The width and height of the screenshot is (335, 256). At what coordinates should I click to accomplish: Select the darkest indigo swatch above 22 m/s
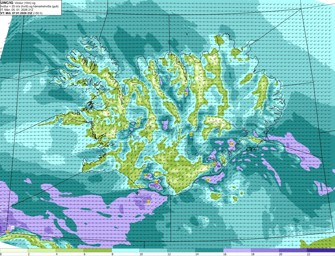tap(321, 251)
